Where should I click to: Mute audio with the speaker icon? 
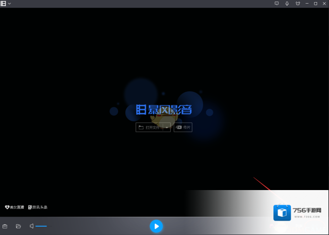31,226
